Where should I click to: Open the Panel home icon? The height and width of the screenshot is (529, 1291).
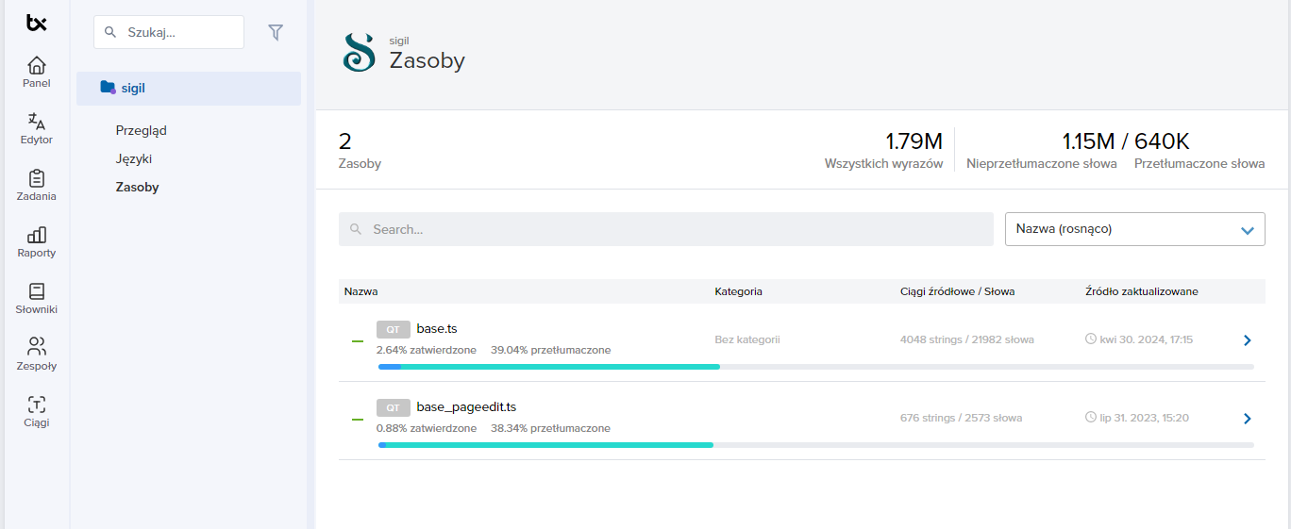37,66
